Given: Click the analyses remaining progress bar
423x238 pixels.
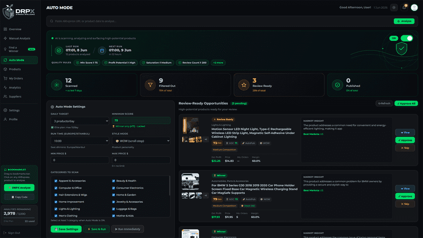Looking at the screenshot, I should click(19, 218).
